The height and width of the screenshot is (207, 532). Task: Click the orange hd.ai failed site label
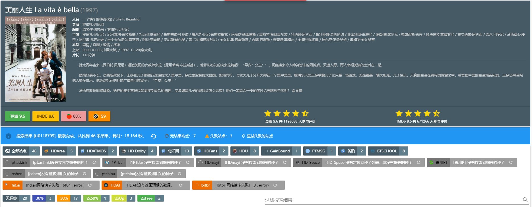pos(12,185)
